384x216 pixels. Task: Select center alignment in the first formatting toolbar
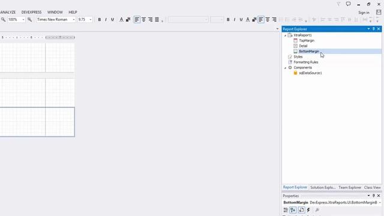pyautogui.click(x=143, y=20)
